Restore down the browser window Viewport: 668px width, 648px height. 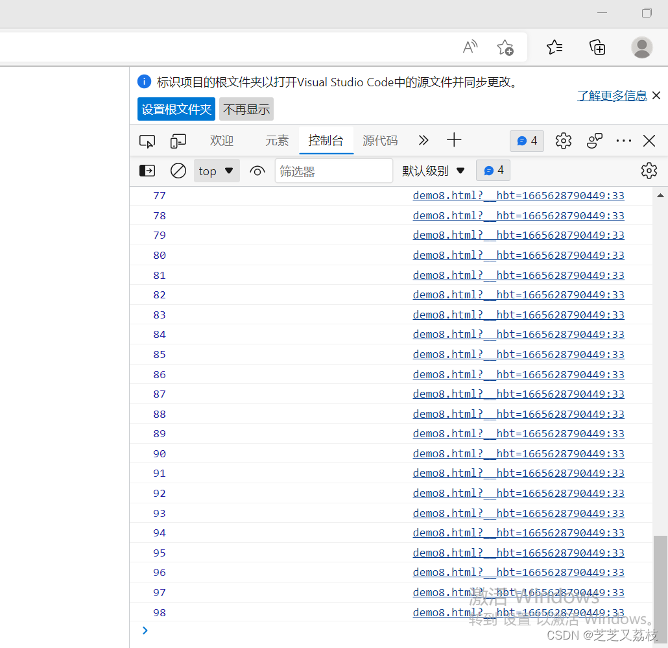click(x=647, y=13)
